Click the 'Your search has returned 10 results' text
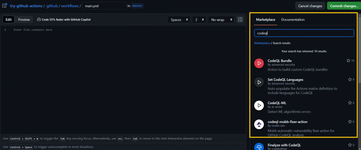Image resolution: width=361 pixels, height=150 pixels. coord(304,51)
